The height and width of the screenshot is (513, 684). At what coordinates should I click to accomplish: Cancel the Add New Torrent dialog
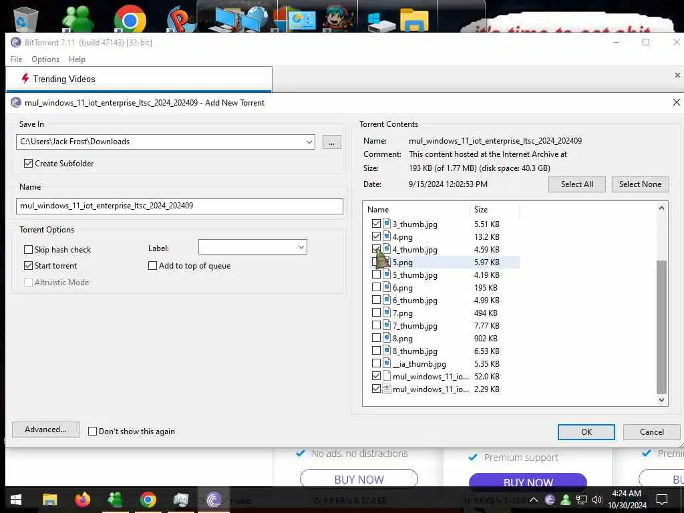pyautogui.click(x=652, y=432)
